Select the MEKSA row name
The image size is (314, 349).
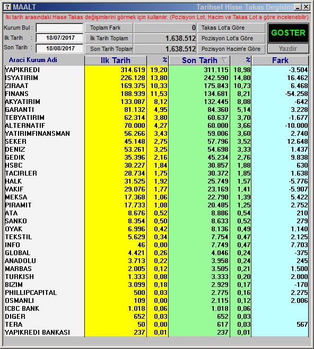[16, 197]
